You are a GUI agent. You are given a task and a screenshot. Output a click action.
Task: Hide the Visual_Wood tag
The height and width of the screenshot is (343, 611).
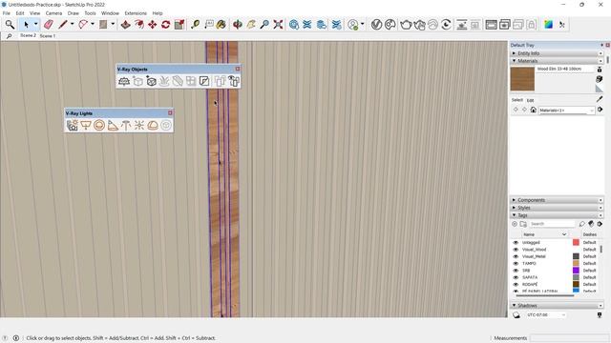pyautogui.click(x=516, y=250)
